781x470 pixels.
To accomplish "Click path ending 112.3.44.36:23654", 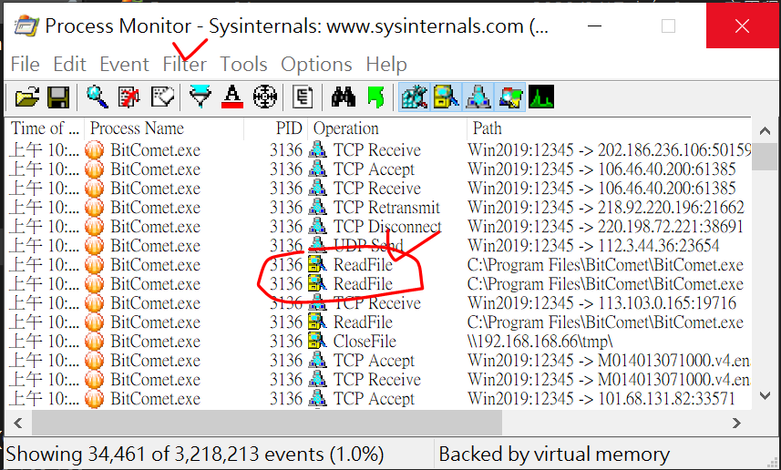I will coord(593,245).
